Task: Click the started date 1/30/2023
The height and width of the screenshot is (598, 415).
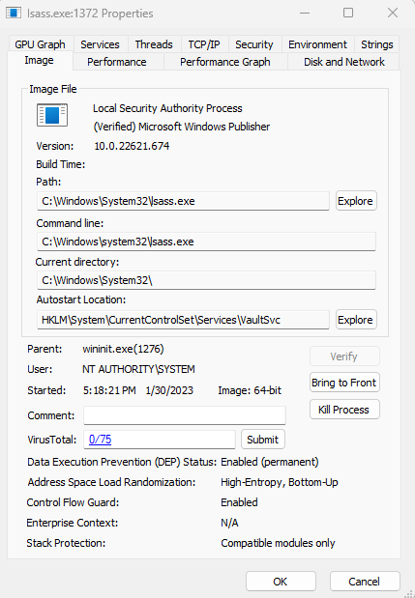Action: click(169, 390)
